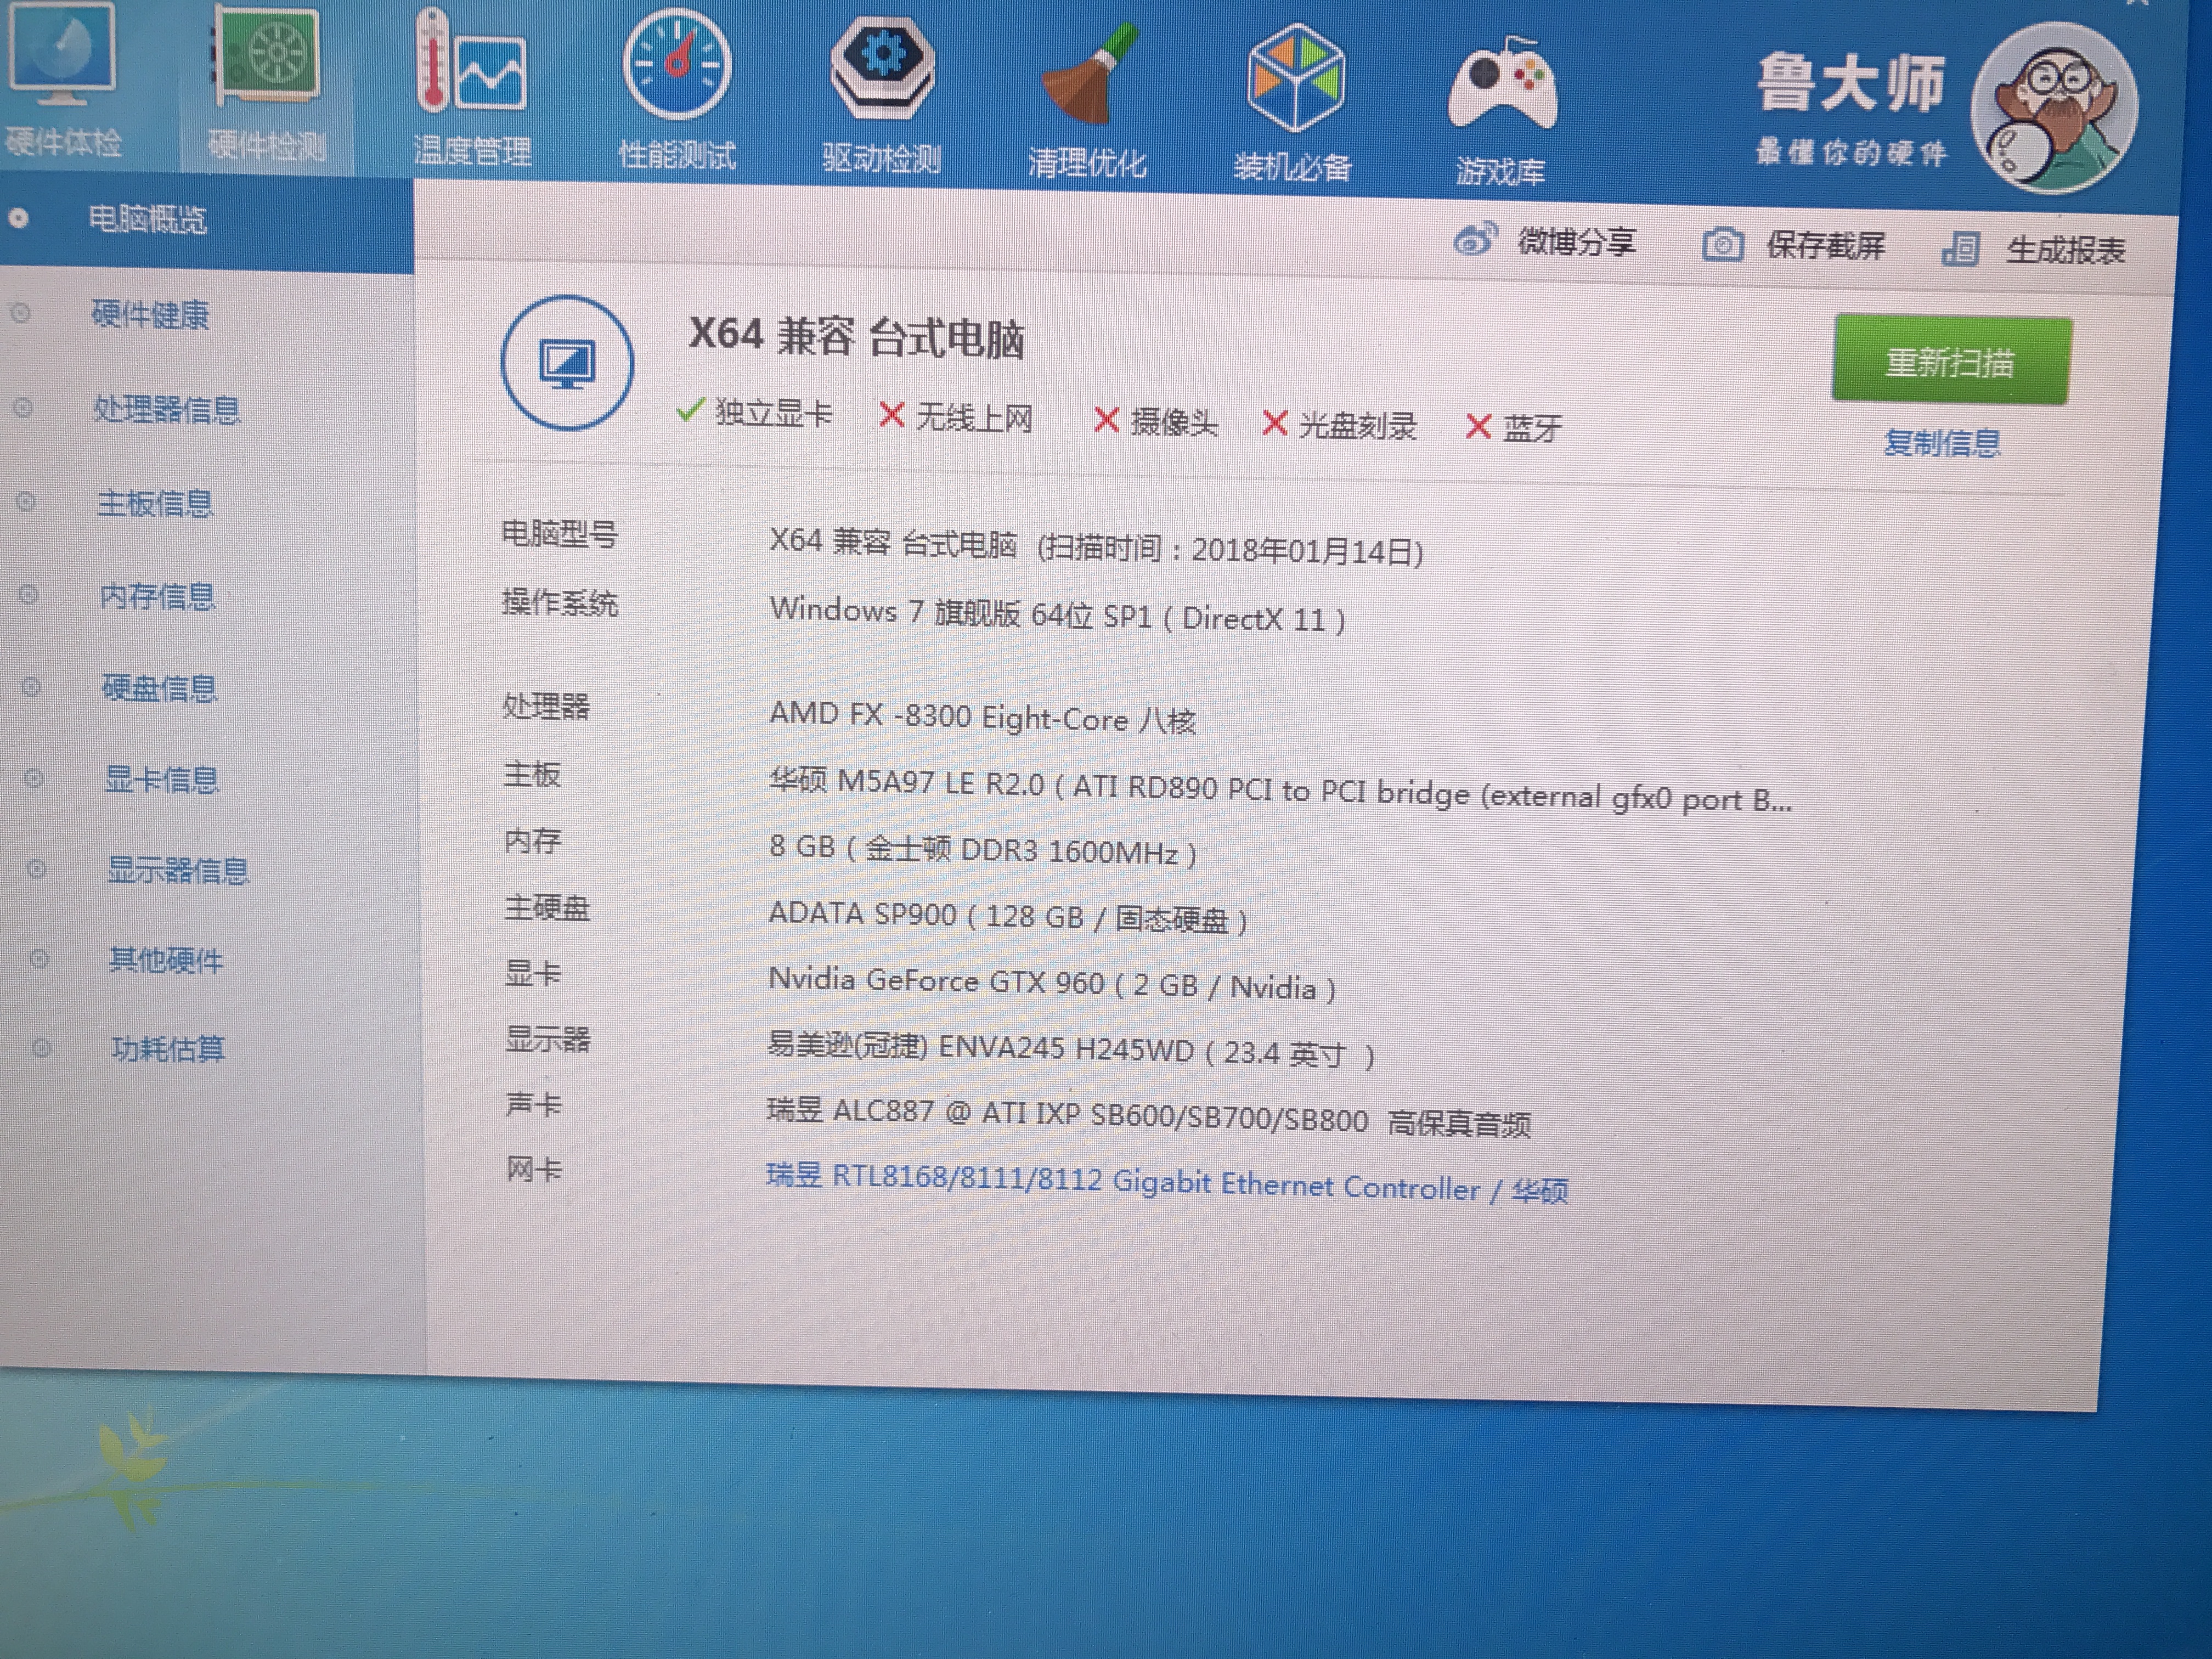
Task: Click the X64 兼容 台式电脑 heading
Action: [x=856, y=337]
